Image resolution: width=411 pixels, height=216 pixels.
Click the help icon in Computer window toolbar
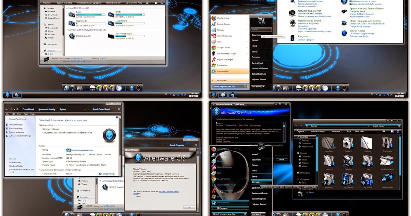tap(162, 2)
